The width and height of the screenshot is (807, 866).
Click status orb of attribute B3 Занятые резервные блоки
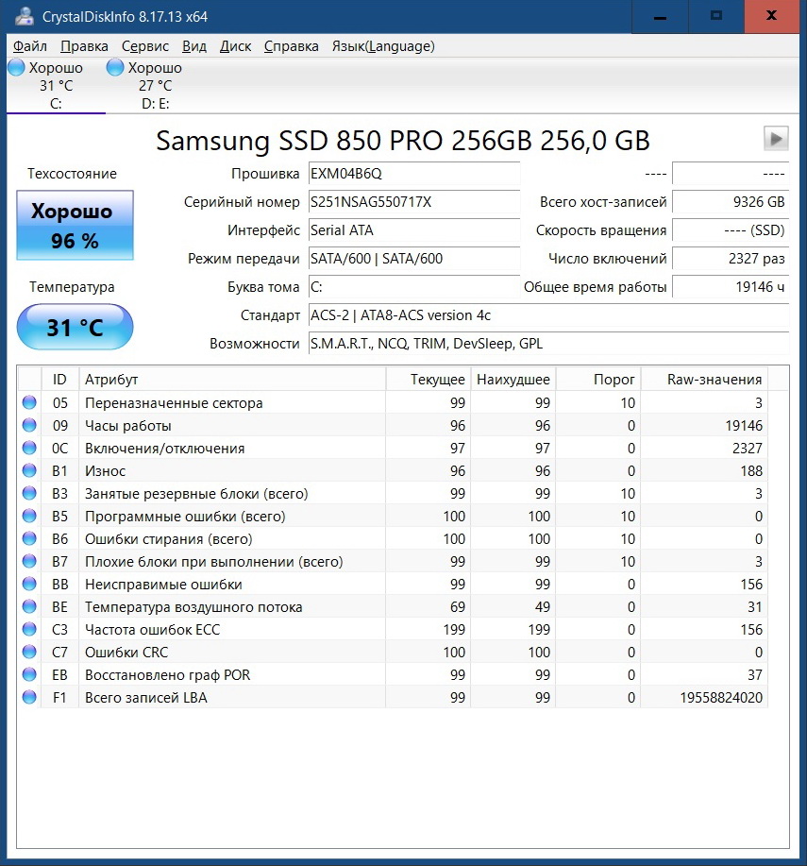29,493
